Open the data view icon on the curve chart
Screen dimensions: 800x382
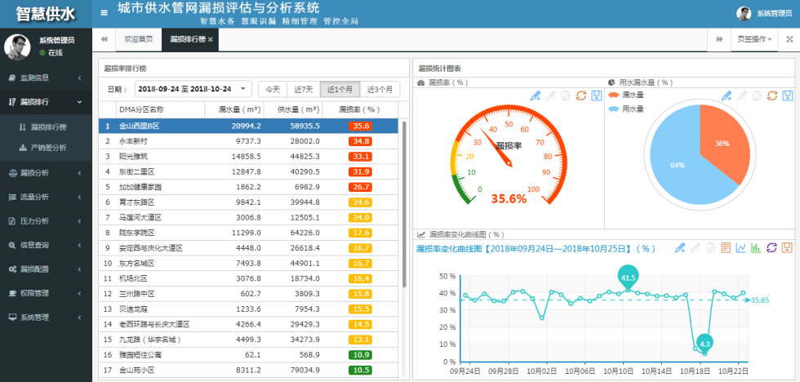(x=726, y=248)
